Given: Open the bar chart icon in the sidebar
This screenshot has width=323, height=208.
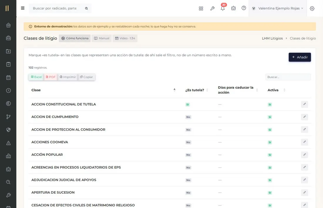Looking at the screenshot, I should pyautogui.click(x=8, y=156).
